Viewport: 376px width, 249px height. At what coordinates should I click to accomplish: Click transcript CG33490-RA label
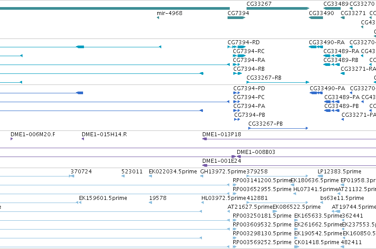click(327, 42)
